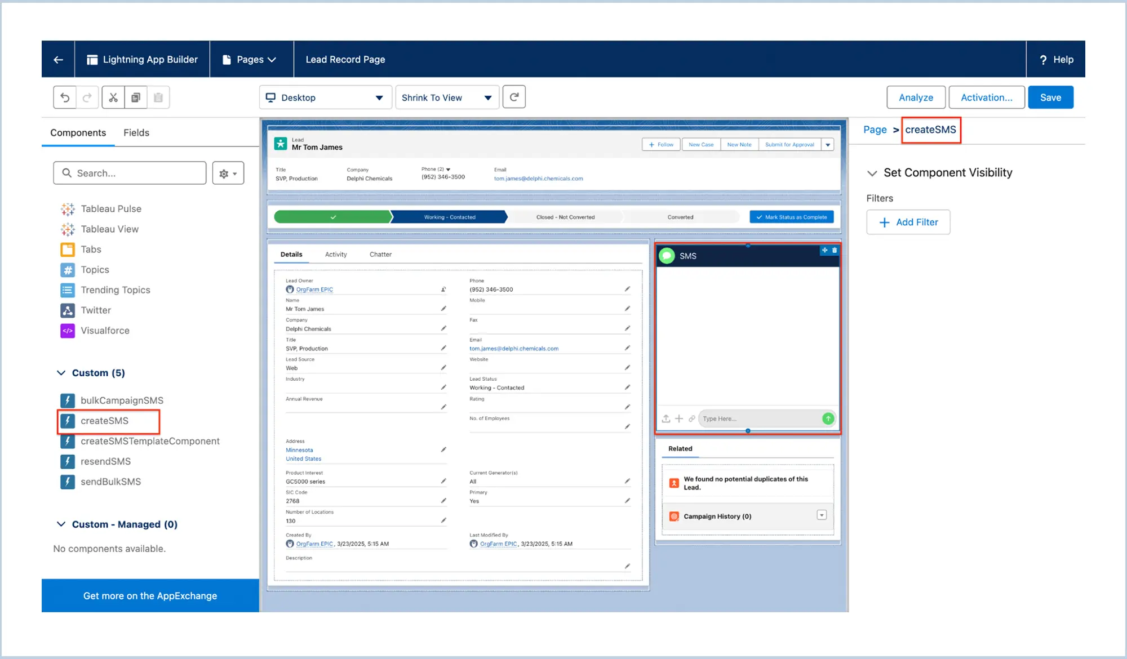Click the back arrow in header
Viewport: 1127px width, 659px height.
click(x=58, y=60)
